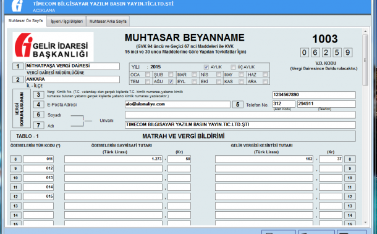377x234 pixels.
Task: Focus the kimlik number field with 1234567890
Action: point(314,95)
